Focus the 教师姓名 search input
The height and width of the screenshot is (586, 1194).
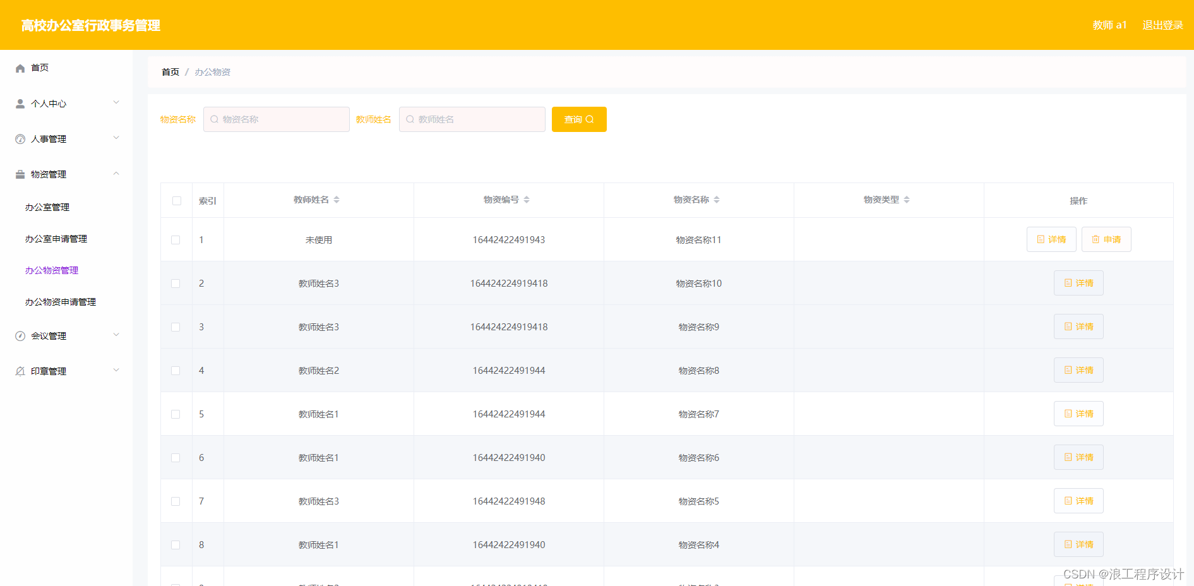(x=472, y=119)
